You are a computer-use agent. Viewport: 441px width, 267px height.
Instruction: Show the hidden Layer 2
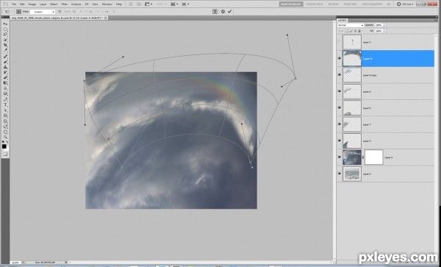339,42
